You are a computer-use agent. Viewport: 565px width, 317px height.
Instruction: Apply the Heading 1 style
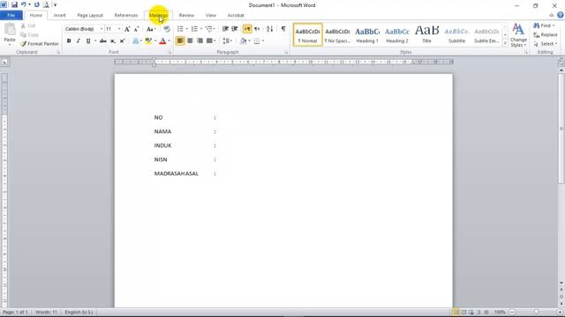[x=367, y=35]
